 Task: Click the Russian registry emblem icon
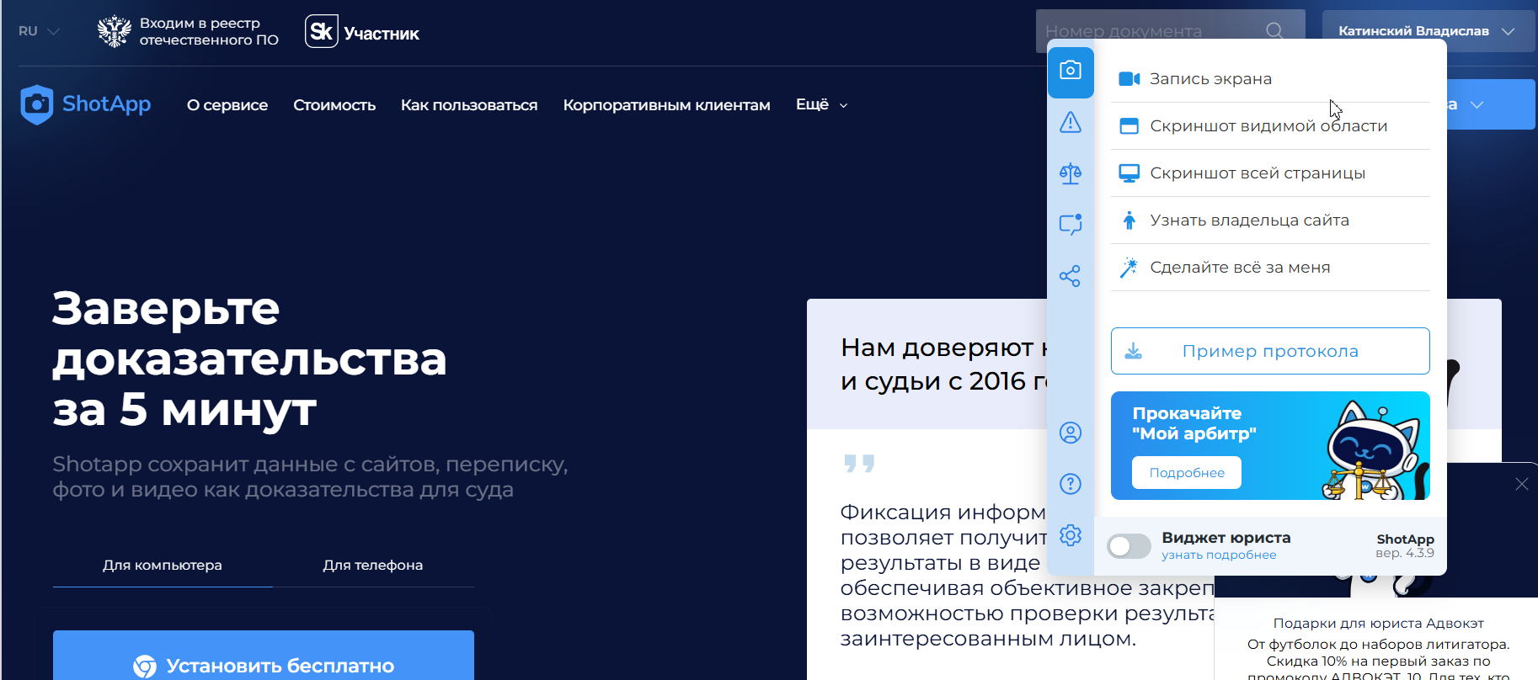(x=114, y=31)
